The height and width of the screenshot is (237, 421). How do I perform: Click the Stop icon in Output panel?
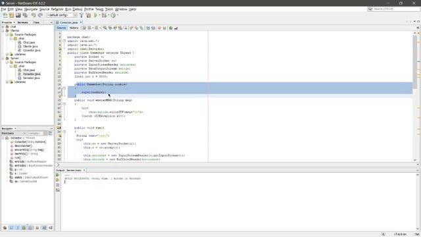coord(58,185)
